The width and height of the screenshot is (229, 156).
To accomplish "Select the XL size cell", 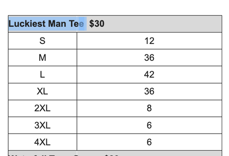I will pyautogui.click(x=43, y=91).
